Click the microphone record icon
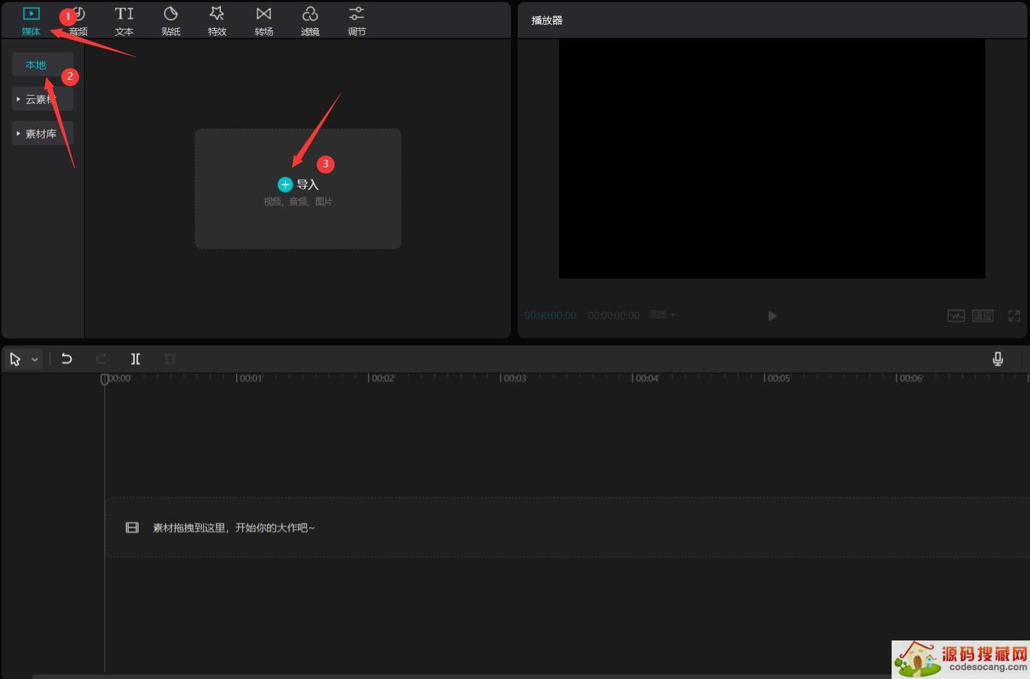The width and height of the screenshot is (1030, 679). (998, 359)
